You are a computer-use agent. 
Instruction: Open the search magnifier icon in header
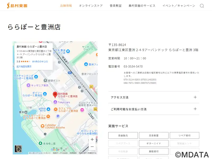(x=202, y=6)
